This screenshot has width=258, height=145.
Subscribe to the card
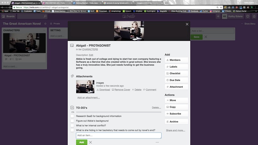click(176, 114)
